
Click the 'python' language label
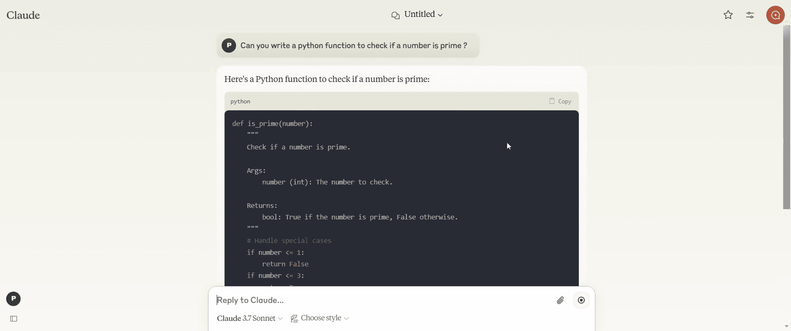tap(240, 101)
